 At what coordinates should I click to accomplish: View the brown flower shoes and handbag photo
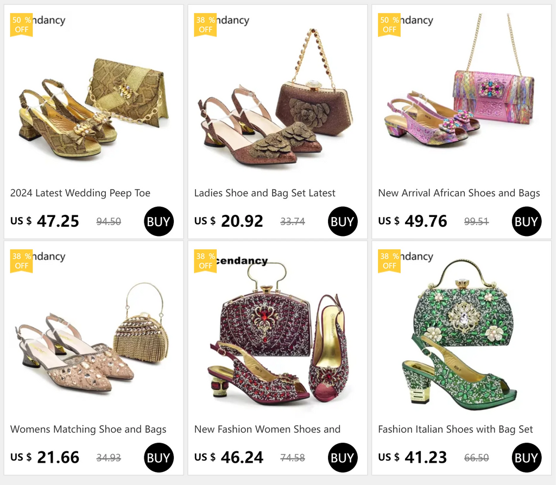[277, 106]
